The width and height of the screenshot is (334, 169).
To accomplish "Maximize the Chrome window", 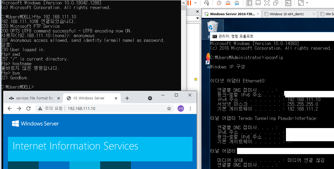I will (x=176, y=95).
